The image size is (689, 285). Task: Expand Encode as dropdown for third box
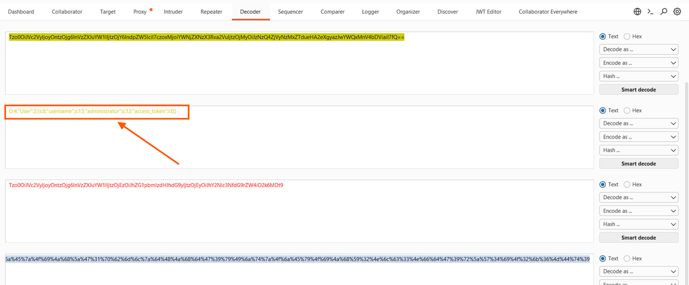[x=638, y=211]
